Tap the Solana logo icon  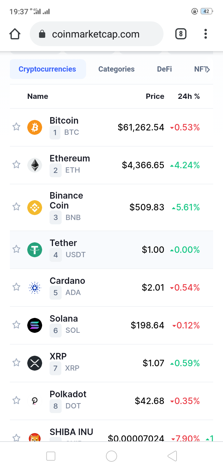(x=35, y=325)
